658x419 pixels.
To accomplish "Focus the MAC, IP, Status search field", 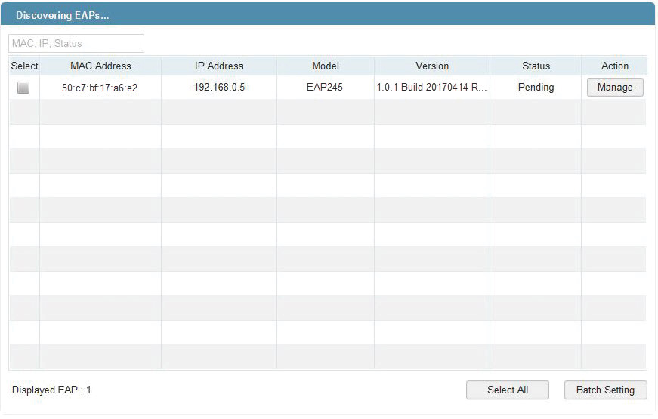I will (76, 44).
